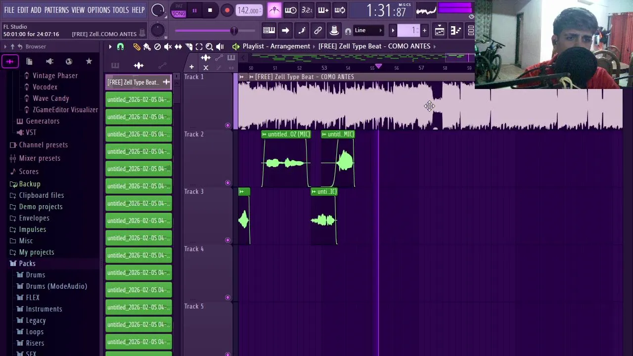
Task: Select the Slip tool in the playlist toolbar
Action: [178, 46]
